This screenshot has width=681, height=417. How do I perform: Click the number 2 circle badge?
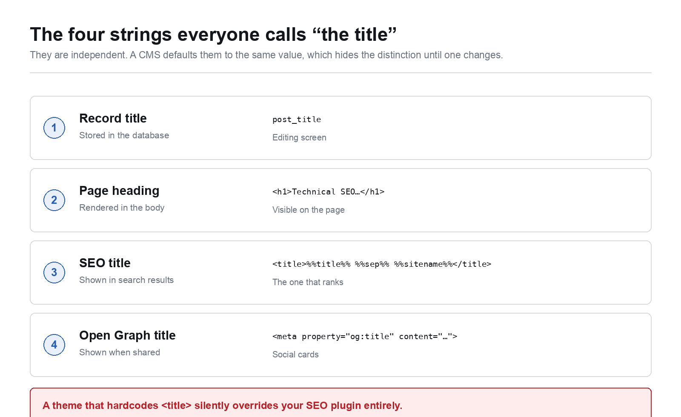tap(54, 200)
